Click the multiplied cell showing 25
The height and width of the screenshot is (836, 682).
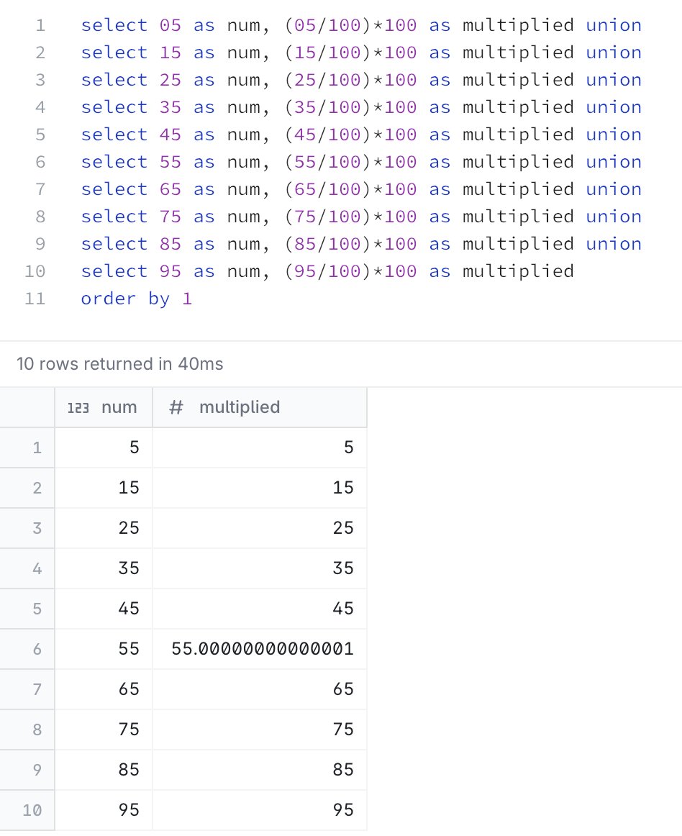(x=260, y=528)
